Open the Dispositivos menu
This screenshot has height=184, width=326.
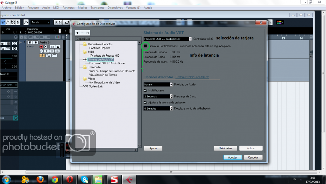point(115,8)
